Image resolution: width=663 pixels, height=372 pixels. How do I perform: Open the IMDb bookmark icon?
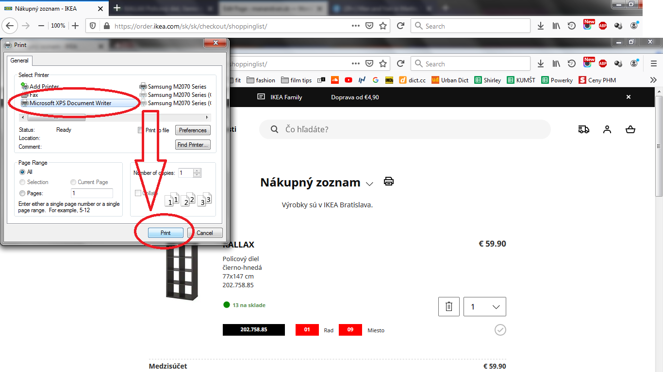coord(389,80)
